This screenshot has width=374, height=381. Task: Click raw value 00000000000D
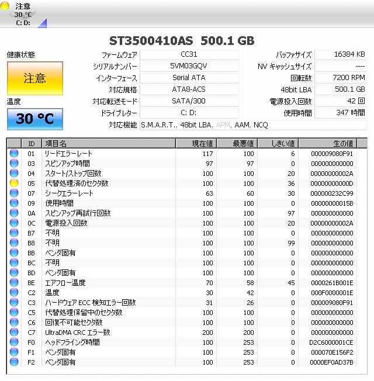point(332,183)
